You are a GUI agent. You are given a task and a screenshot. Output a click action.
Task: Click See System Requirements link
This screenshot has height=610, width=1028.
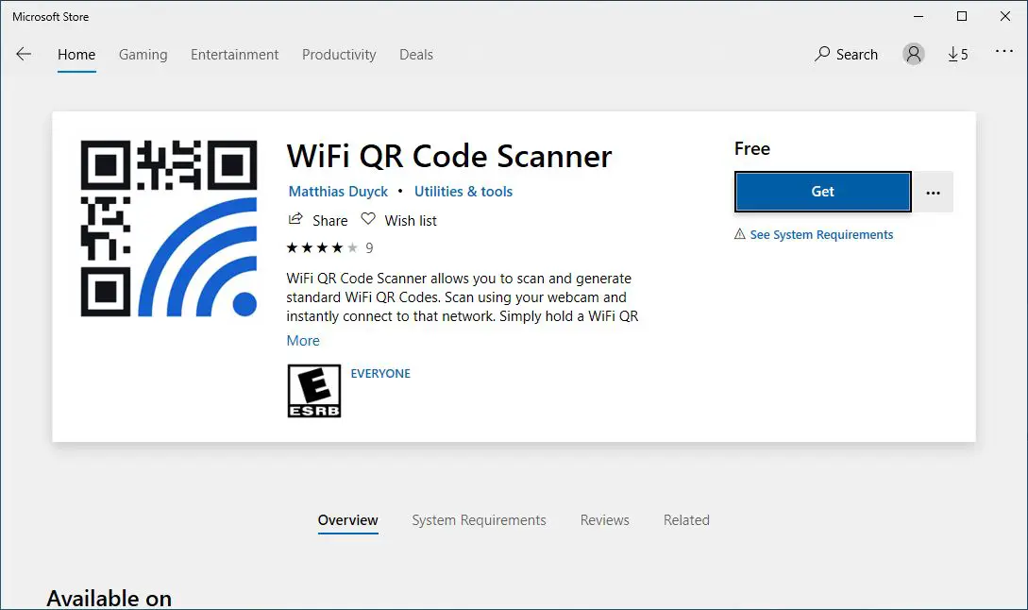[x=820, y=235]
